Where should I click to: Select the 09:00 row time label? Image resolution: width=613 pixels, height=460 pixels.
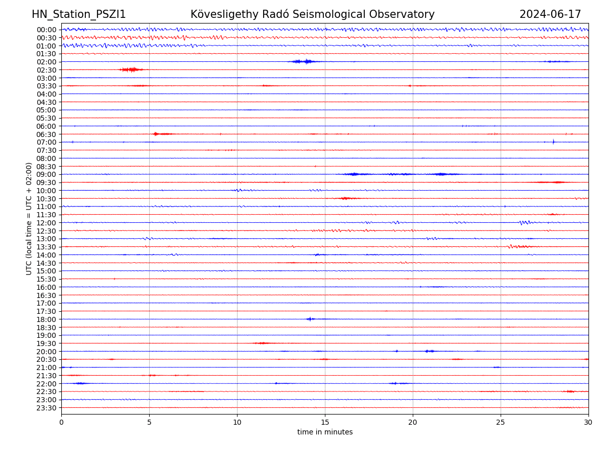pos(46,174)
